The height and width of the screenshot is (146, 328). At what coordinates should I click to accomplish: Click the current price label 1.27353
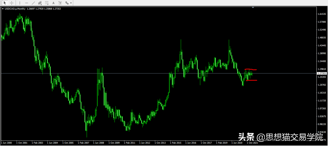322,73
